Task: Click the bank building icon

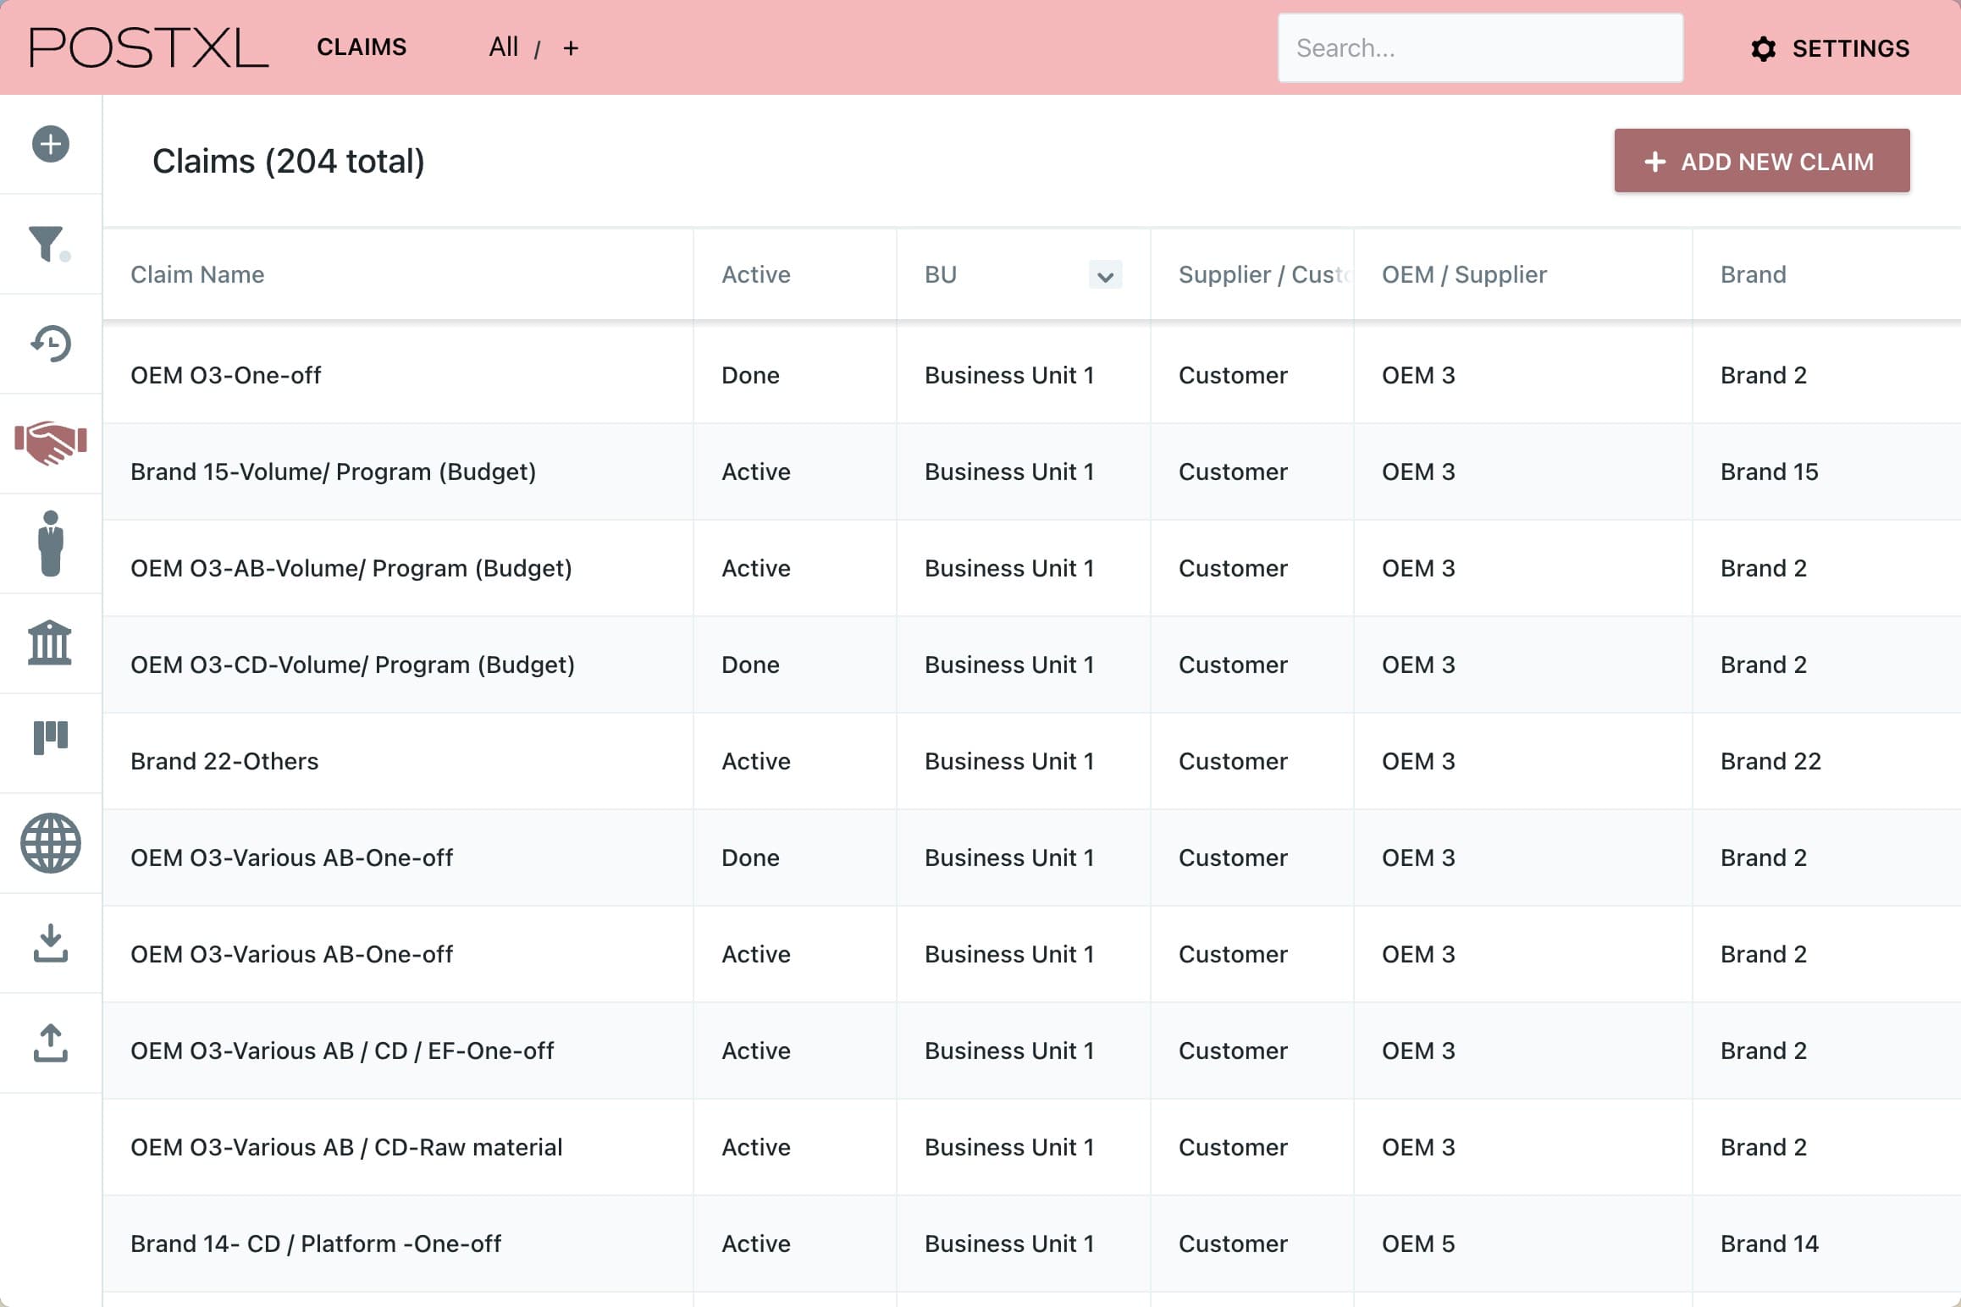Action: point(50,642)
